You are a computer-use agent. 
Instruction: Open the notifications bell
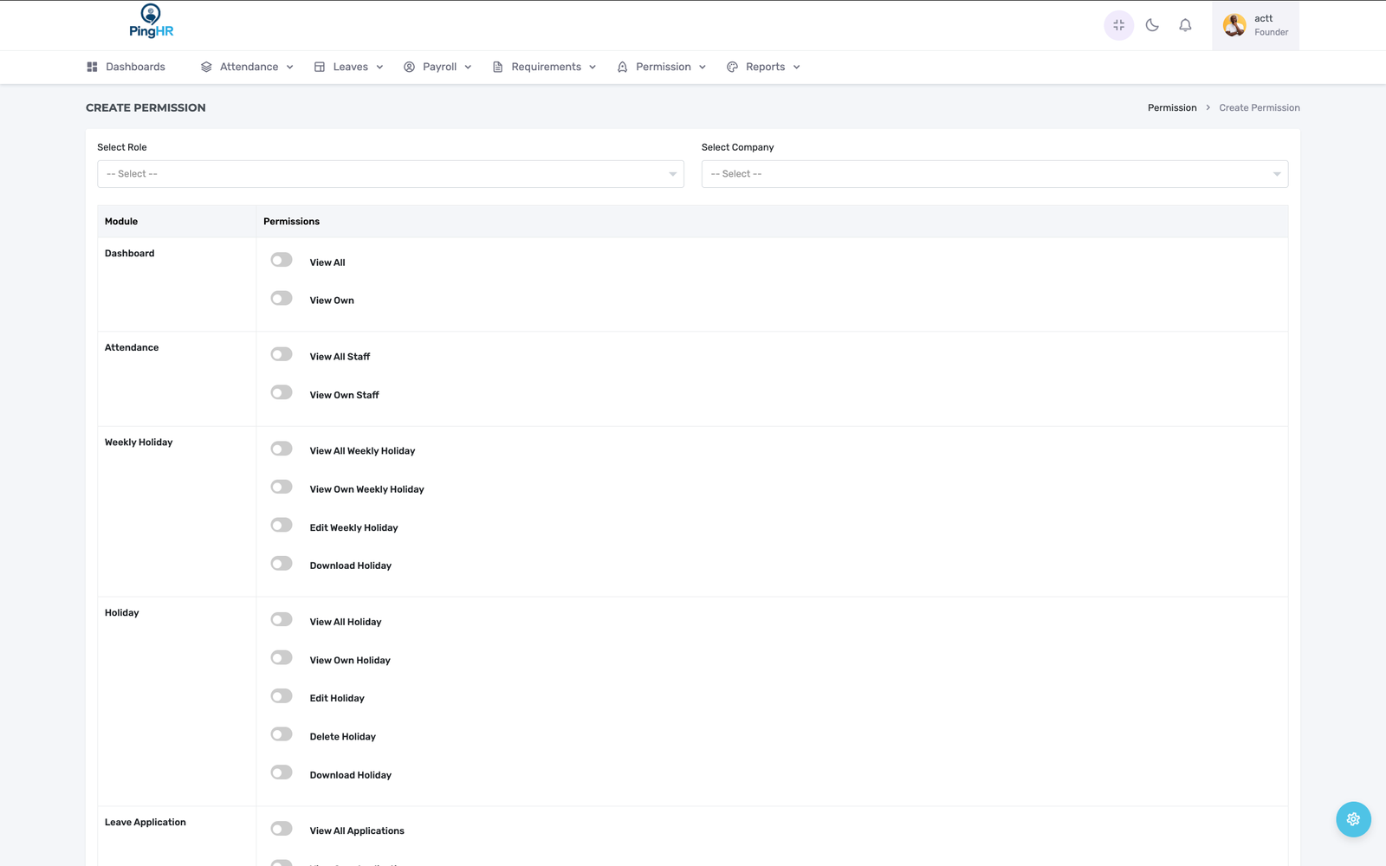(1185, 25)
